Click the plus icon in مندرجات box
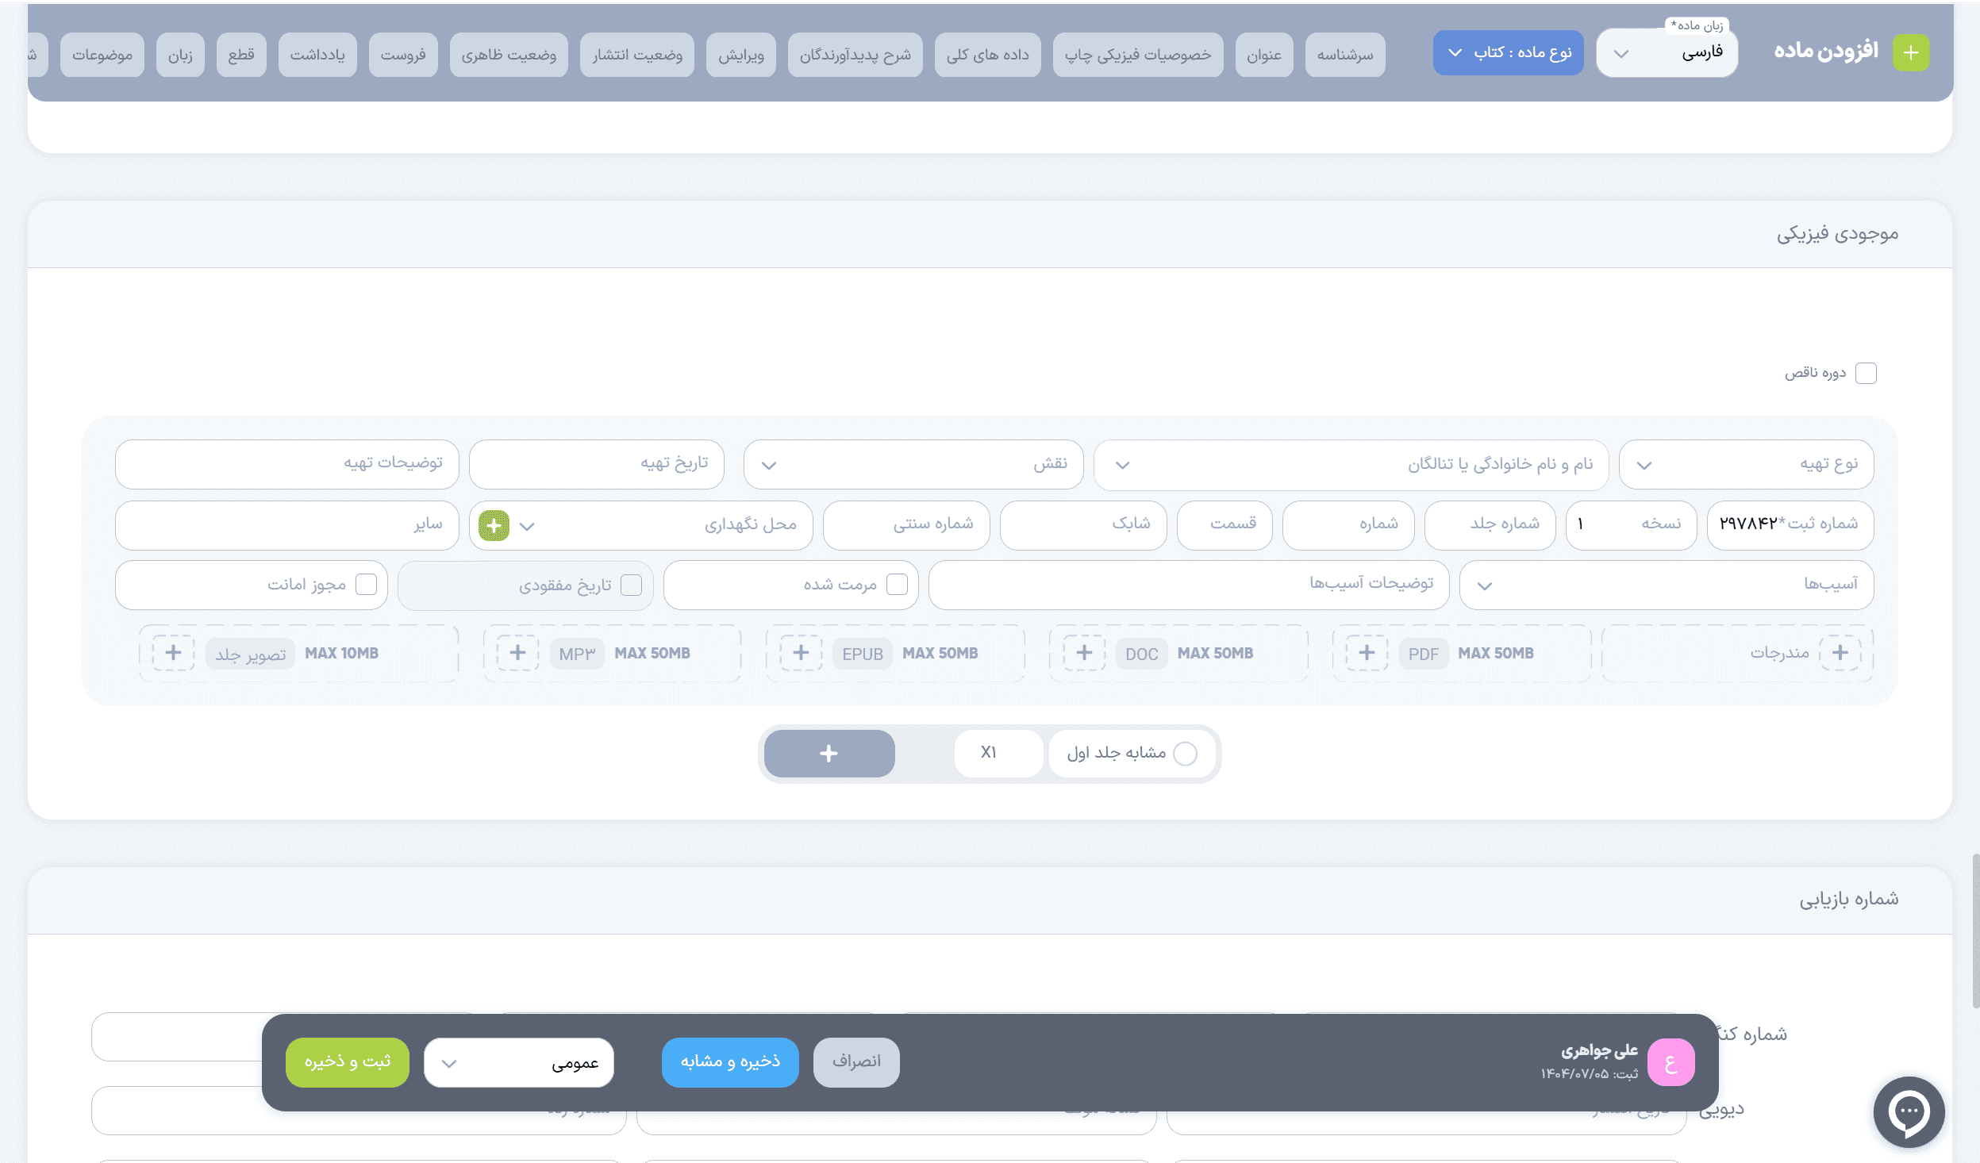 [x=1840, y=653]
